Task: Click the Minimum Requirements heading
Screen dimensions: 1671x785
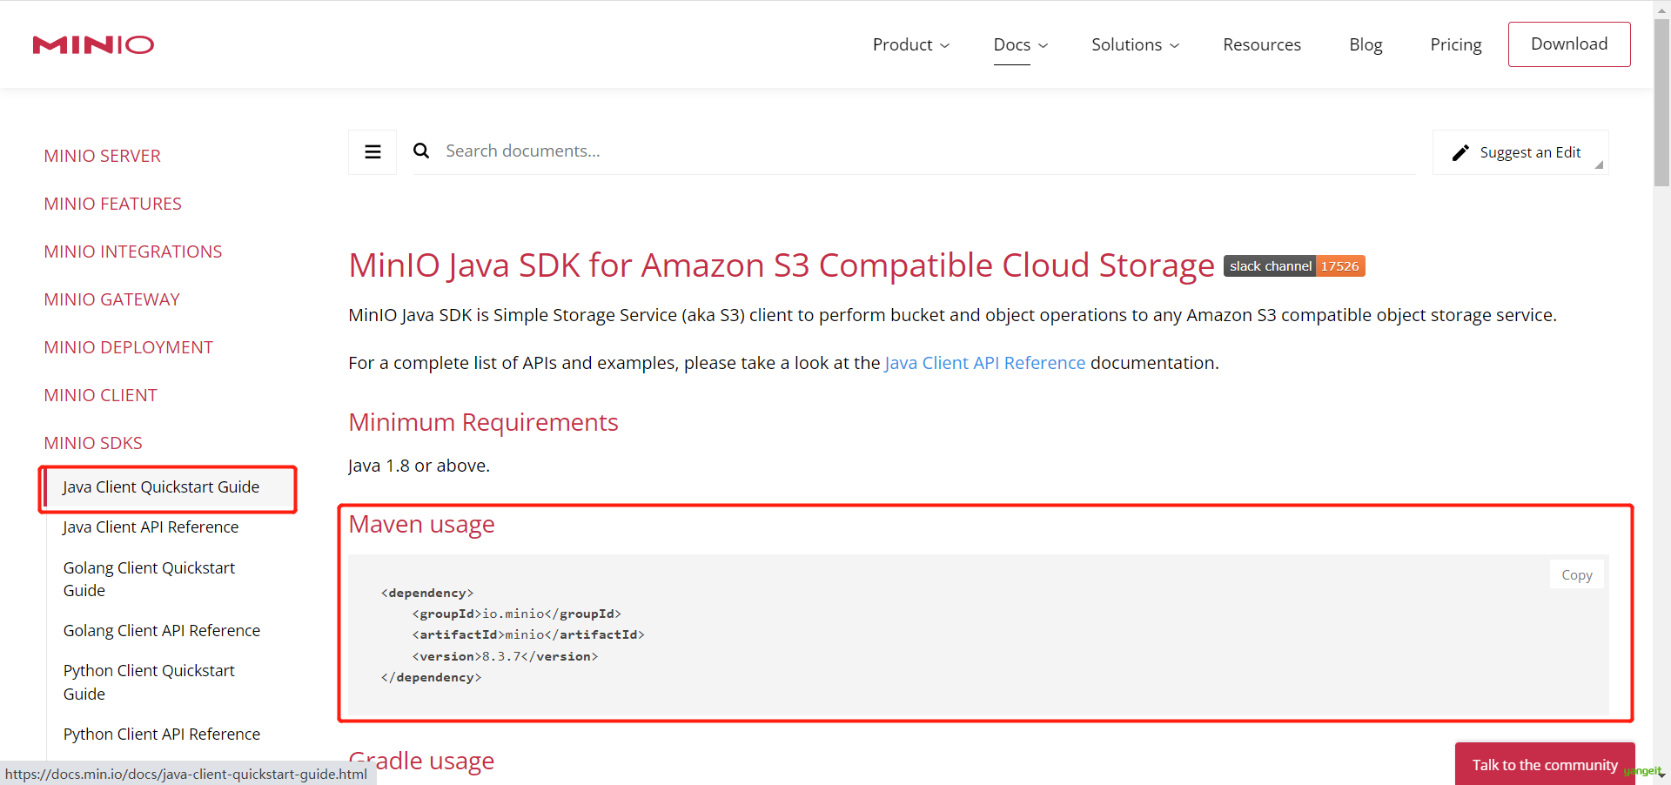Action: 483,422
